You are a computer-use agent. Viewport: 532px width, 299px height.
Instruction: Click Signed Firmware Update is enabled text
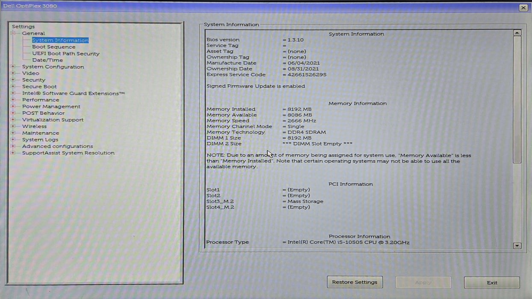click(x=256, y=86)
